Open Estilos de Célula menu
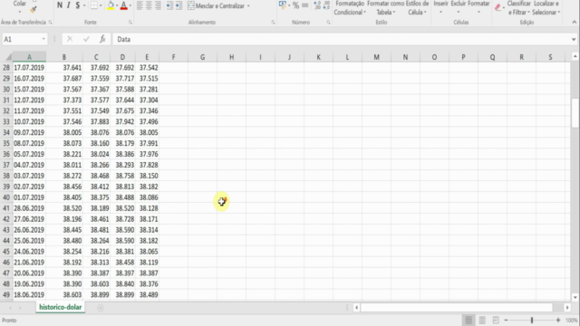This screenshot has width=580, height=326. click(x=417, y=8)
